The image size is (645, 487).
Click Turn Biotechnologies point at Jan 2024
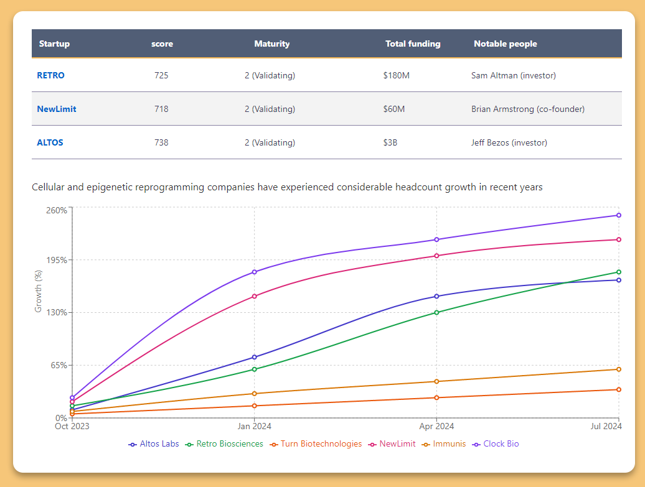coord(254,406)
